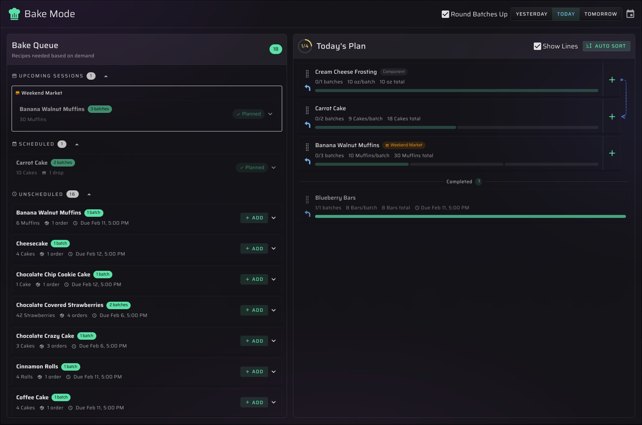Screen dimensions: 642x425
Task: Click the sort icon inside AUTO SORT button
Action: click(x=589, y=46)
